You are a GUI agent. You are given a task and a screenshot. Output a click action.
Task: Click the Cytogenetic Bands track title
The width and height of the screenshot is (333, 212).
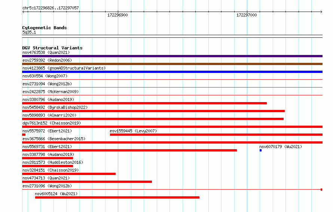point(45,28)
